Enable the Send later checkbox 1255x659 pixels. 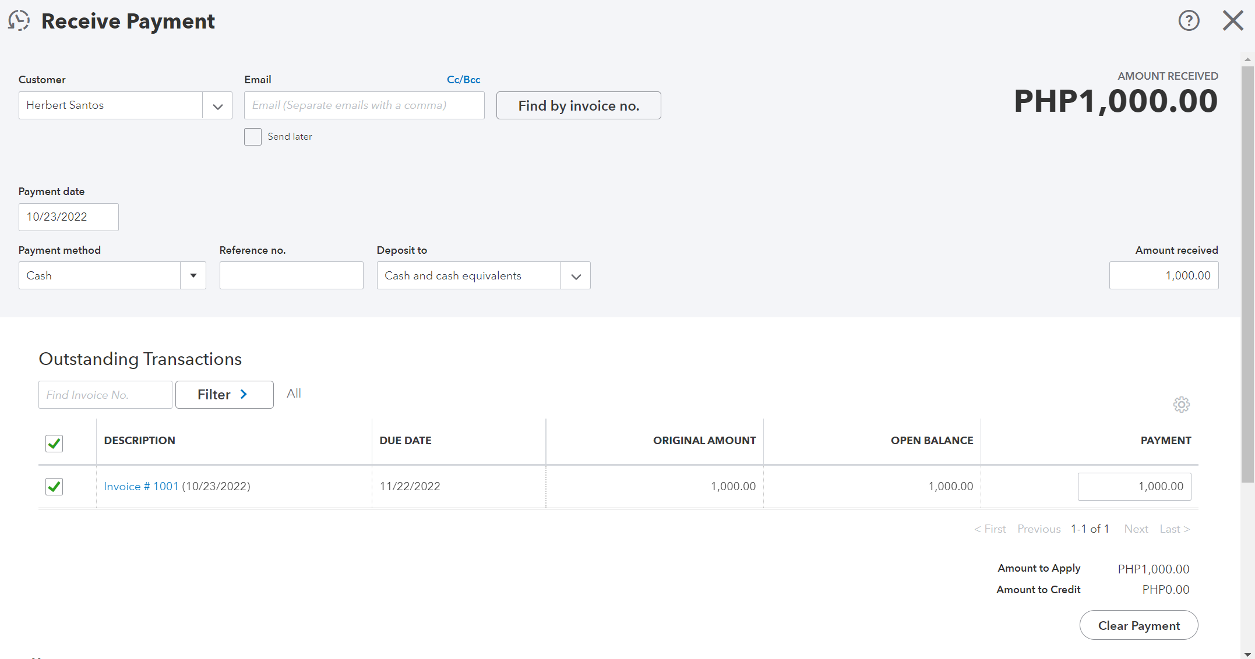[x=253, y=137]
